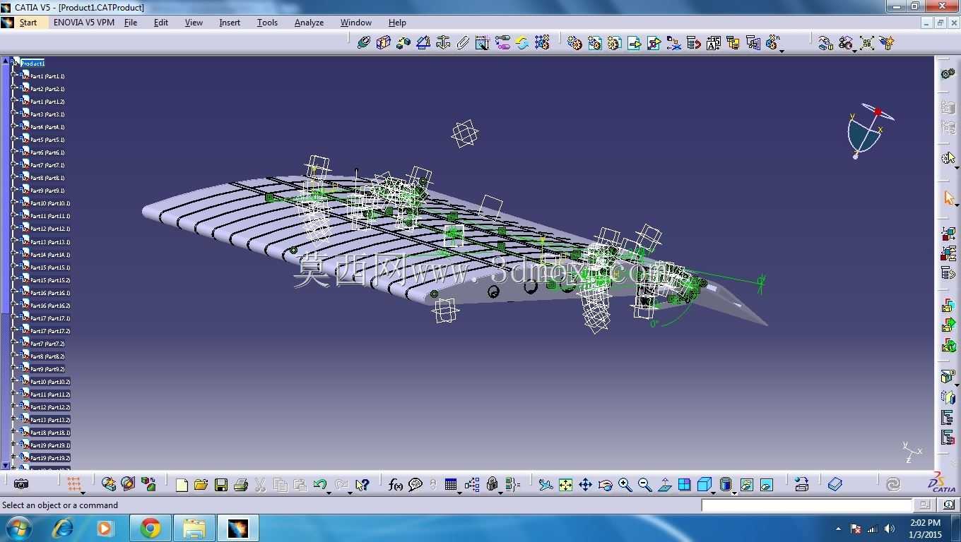The image size is (961, 542).
Task: Toggle Hide/Show for selection
Action: pos(746,484)
